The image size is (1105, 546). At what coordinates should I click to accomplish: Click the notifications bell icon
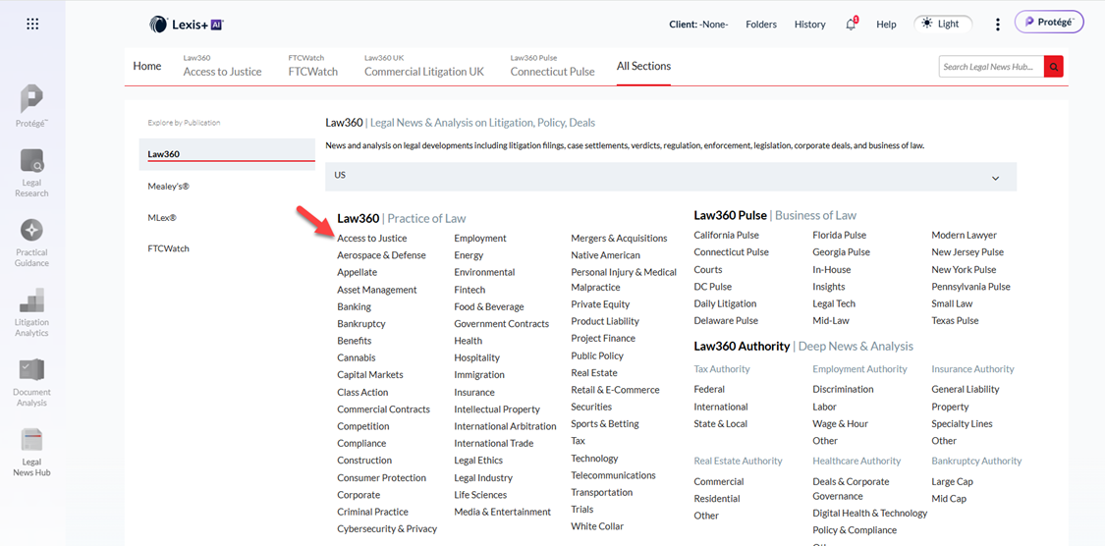click(851, 24)
